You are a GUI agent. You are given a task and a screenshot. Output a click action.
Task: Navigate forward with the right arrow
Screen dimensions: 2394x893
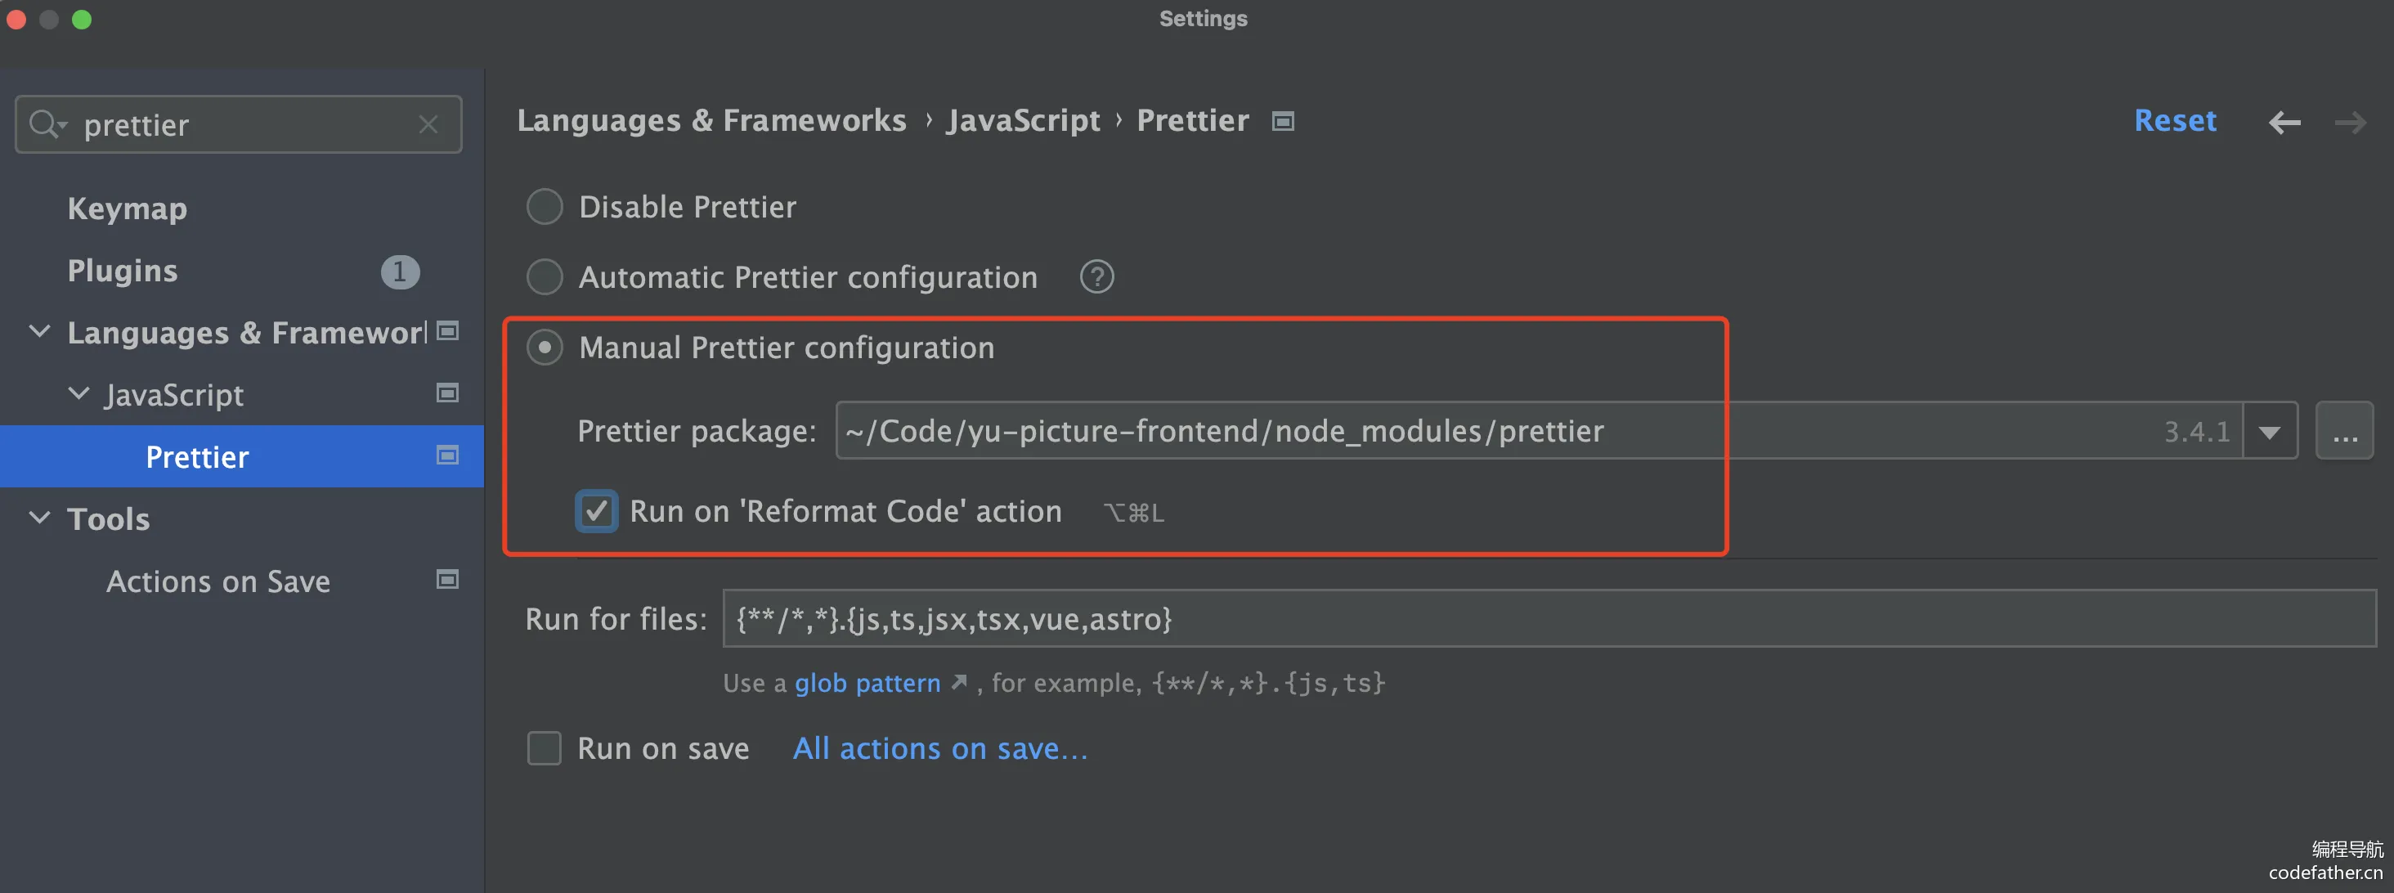tap(2351, 122)
